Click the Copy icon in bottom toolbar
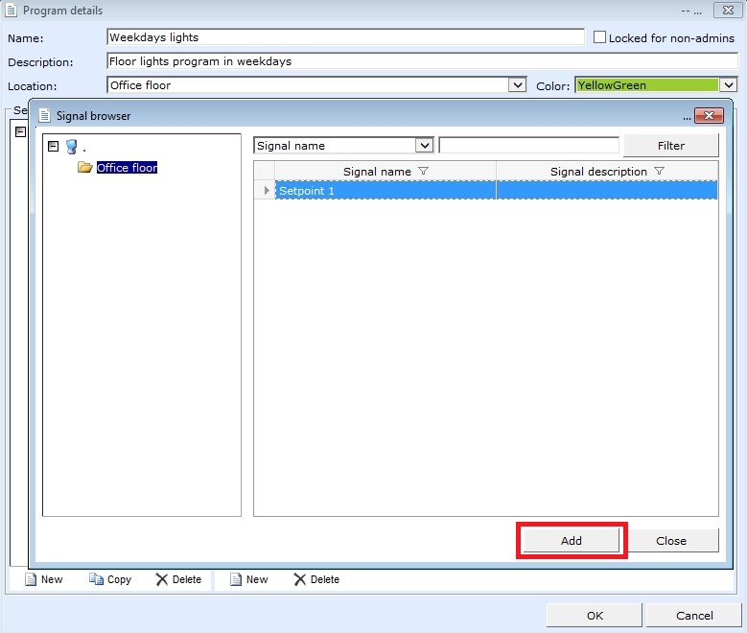747x633 pixels. 96,579
